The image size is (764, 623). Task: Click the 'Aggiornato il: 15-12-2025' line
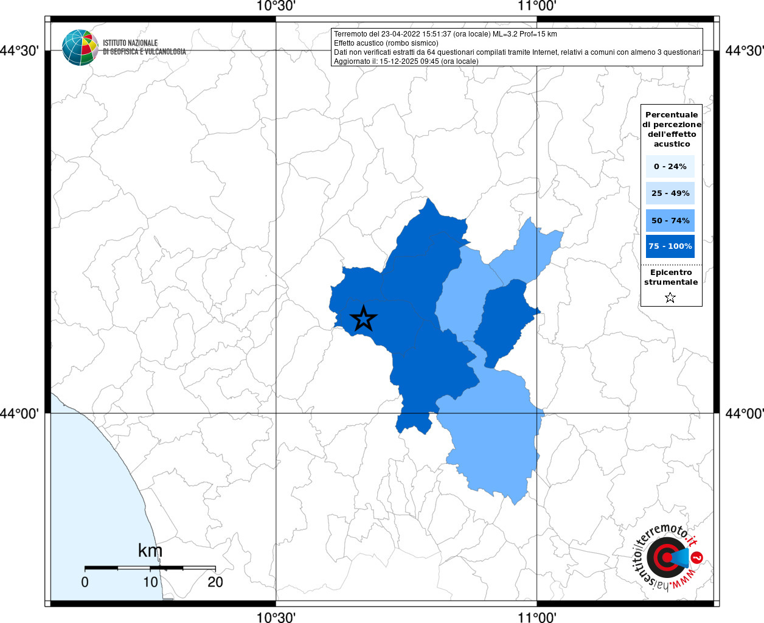[406, 61]
